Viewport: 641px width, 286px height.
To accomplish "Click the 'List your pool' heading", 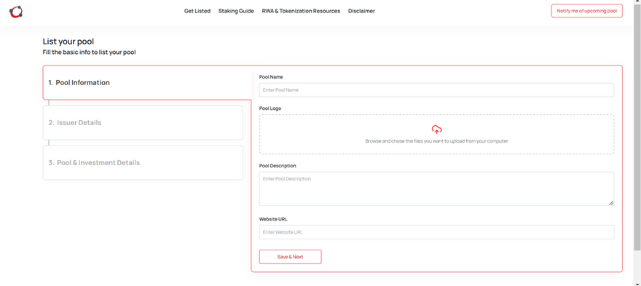I will 68,41.
